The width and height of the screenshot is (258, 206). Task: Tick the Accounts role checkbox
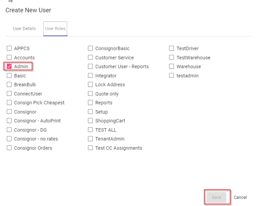[x=9, y=57]
